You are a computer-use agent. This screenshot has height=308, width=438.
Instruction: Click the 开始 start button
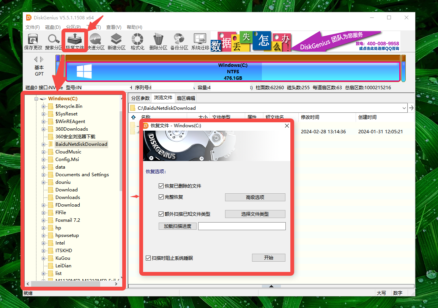click(268, 258)
